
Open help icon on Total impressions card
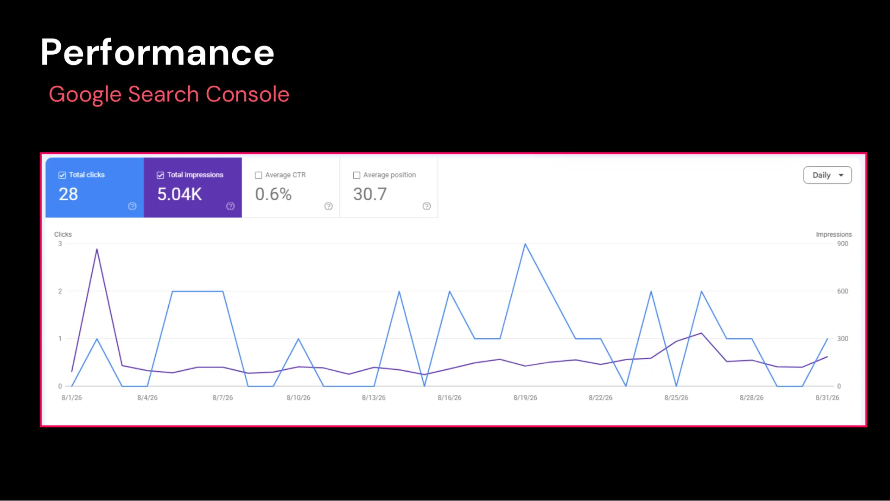click(230, 206)
